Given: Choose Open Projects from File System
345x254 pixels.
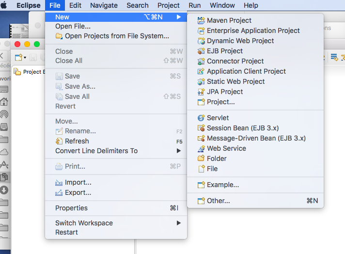Looking at the screenshot, I should click(116, 36).
